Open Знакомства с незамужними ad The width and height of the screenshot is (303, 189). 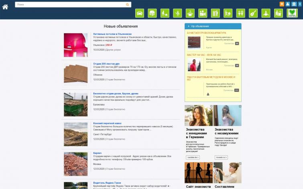[x=226, y=131]
